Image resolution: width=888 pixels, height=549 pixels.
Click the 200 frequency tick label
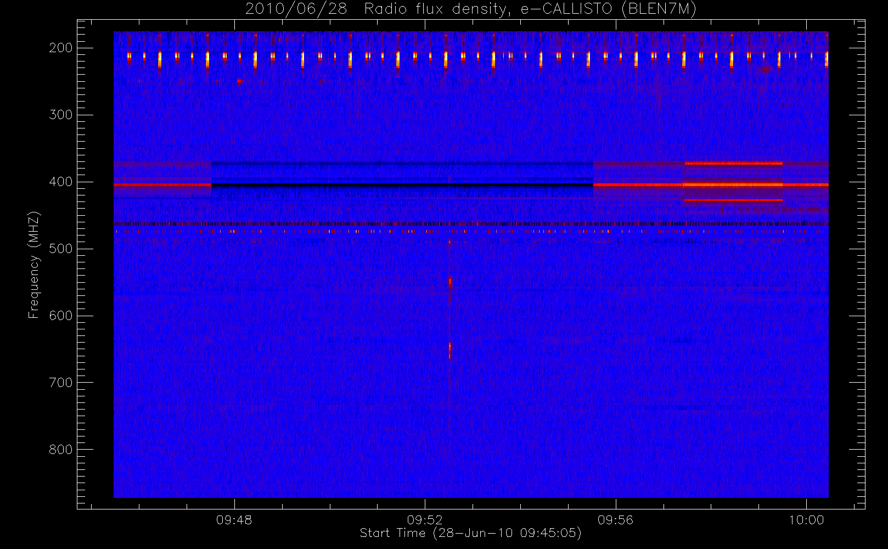(61, 48)
